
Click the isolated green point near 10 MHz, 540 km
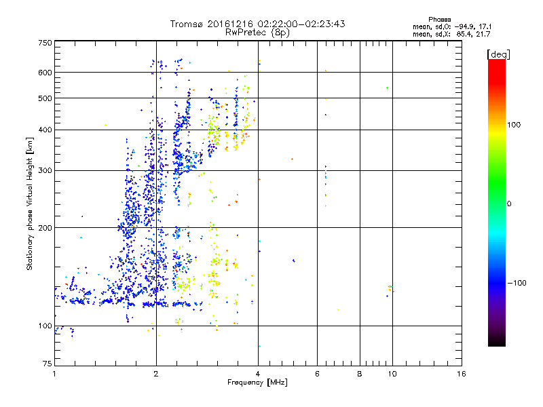(387, 88)
